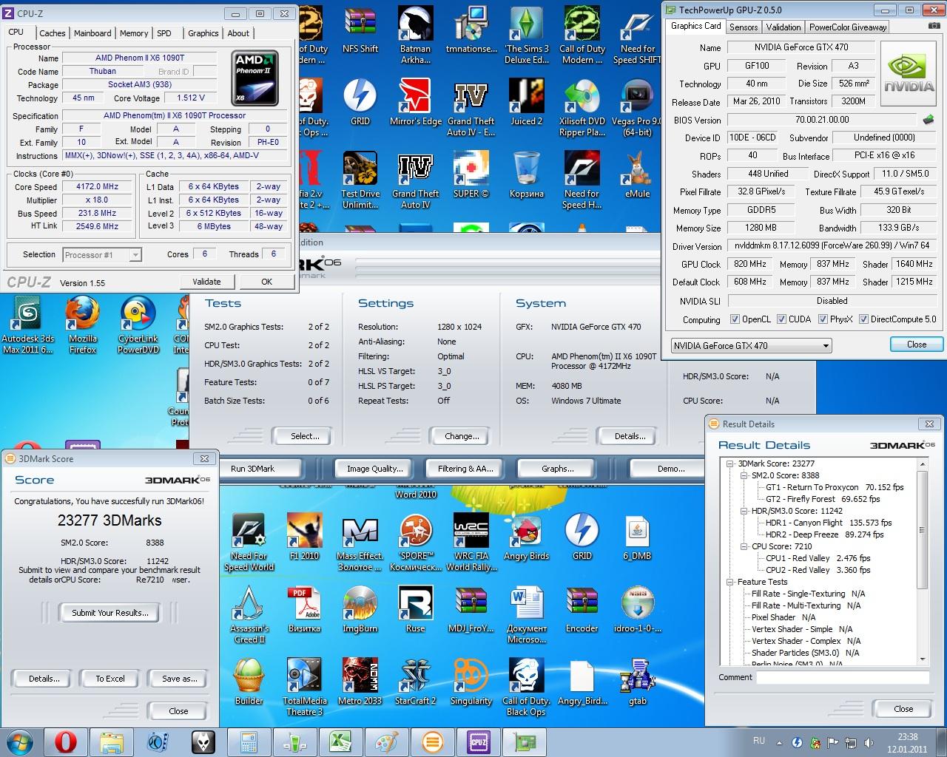This screenshot has width=947, height=757.
Task: Click RU language indicator in system tray
Action: click(759, 741)
